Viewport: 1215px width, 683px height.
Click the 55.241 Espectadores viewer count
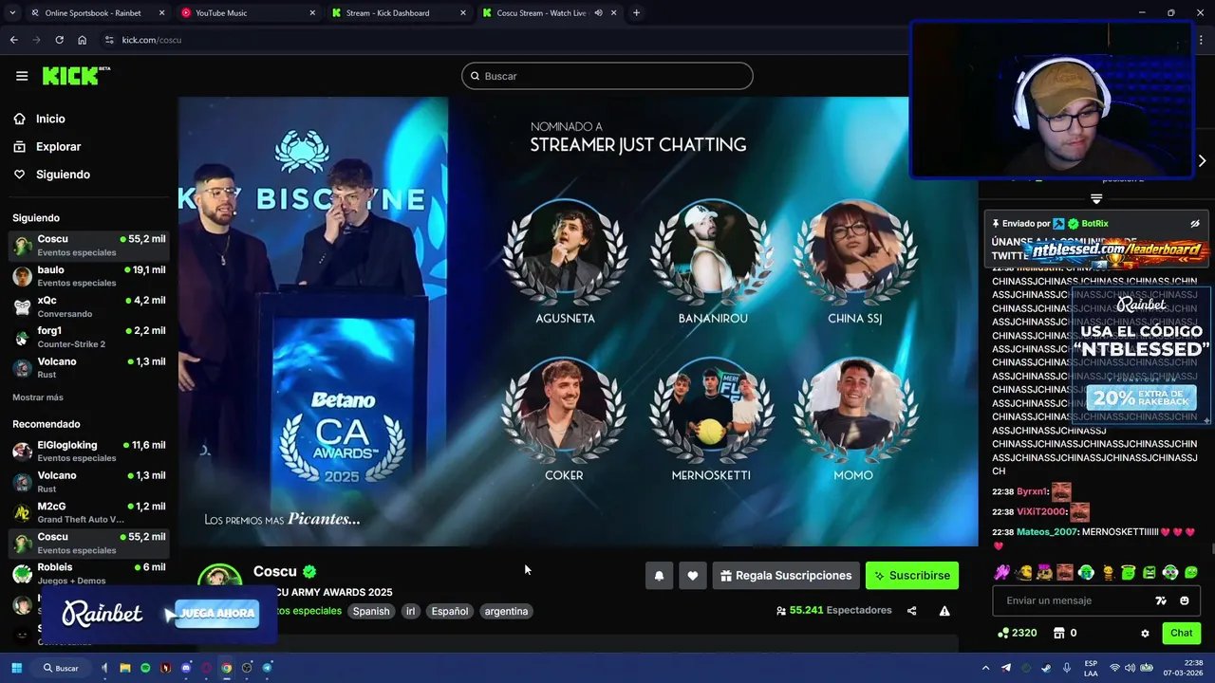(x=833, y=611)
